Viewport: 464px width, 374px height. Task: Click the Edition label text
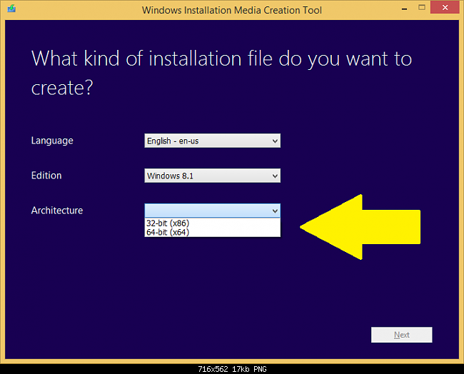[x=46, y=176]
